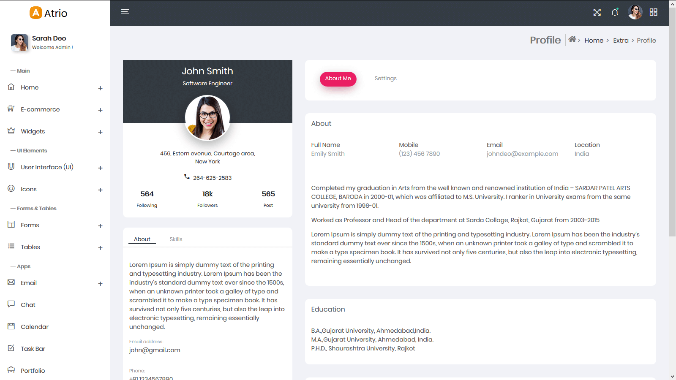Image resolution: width=676 pixels, height=380 pixels.
Task: Switch to the Skills tab
Action: click(x=176, y=239)
